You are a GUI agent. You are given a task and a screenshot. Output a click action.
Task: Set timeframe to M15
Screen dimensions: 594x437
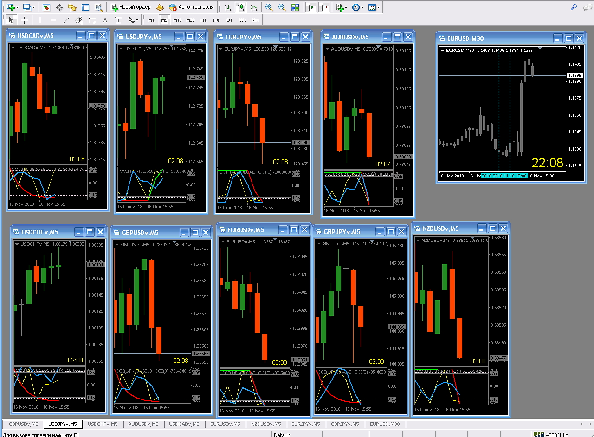[x=177, y=20]
